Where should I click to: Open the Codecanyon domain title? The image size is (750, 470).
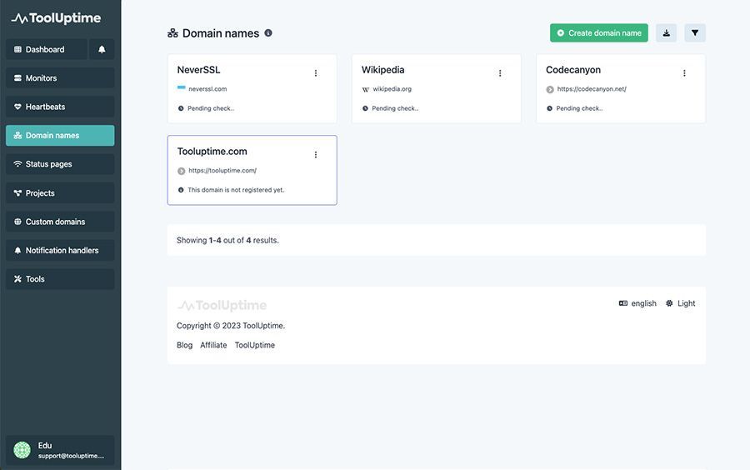573,70
